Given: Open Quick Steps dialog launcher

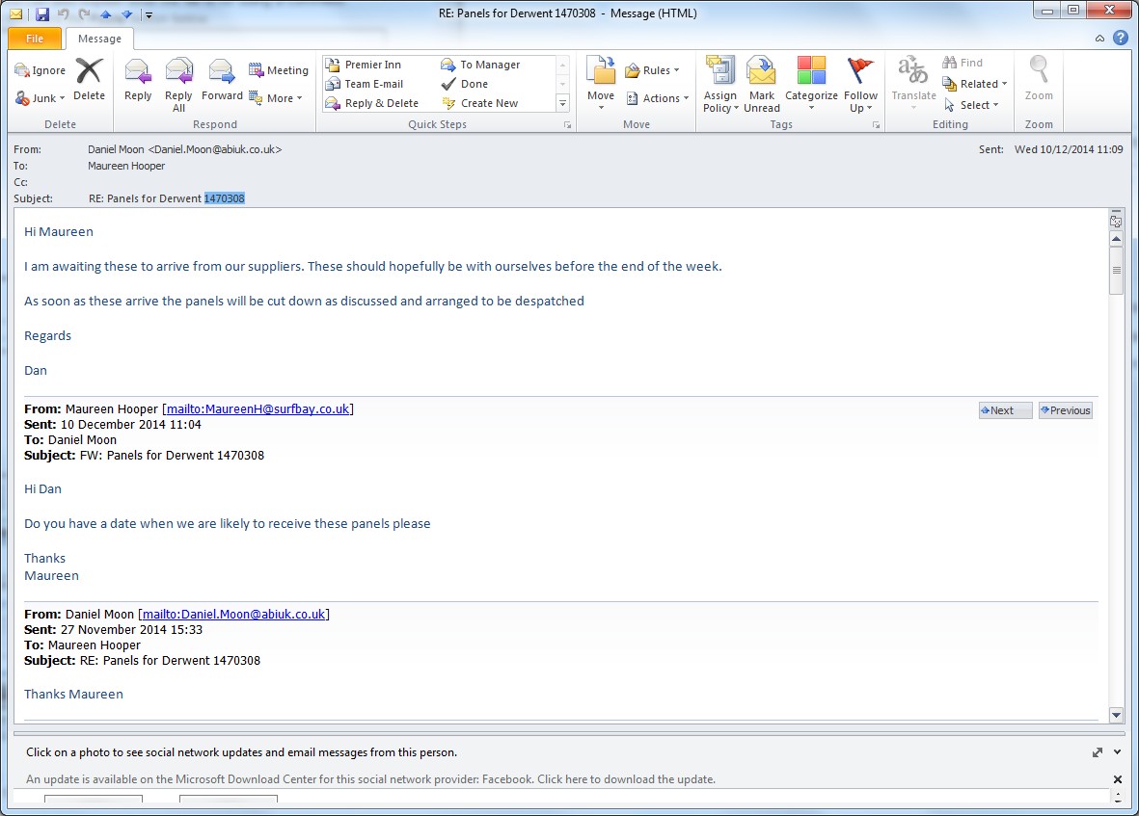Looking at the screenshot, I should coord(568,125).
